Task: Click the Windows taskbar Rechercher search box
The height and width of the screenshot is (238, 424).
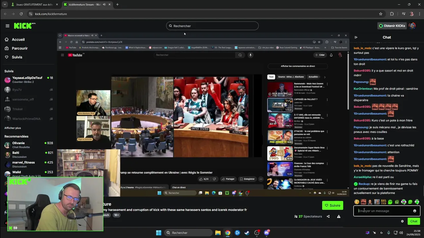Action: pyautogui.click(x=188, y=233)
